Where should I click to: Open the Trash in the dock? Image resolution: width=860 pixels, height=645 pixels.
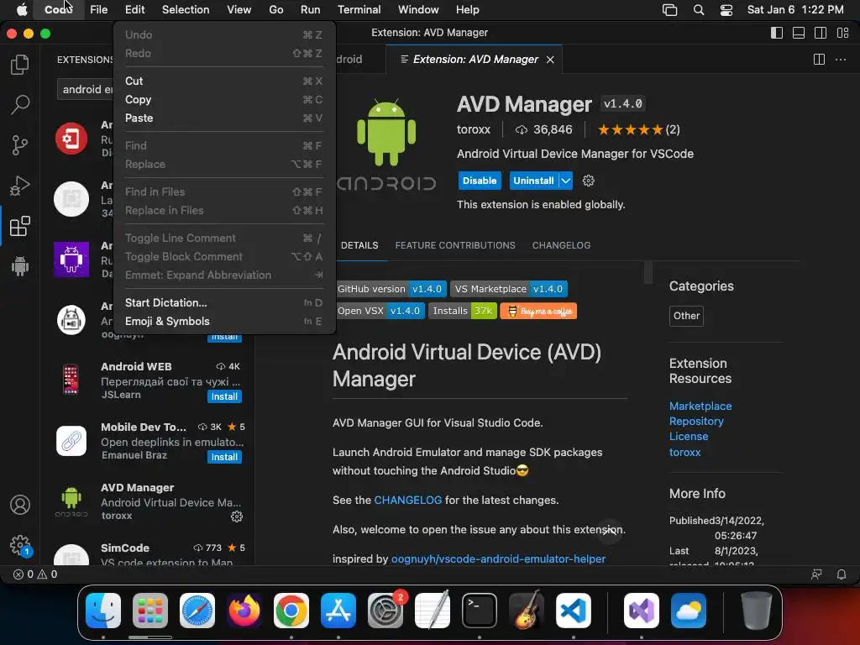click(757, 611)
